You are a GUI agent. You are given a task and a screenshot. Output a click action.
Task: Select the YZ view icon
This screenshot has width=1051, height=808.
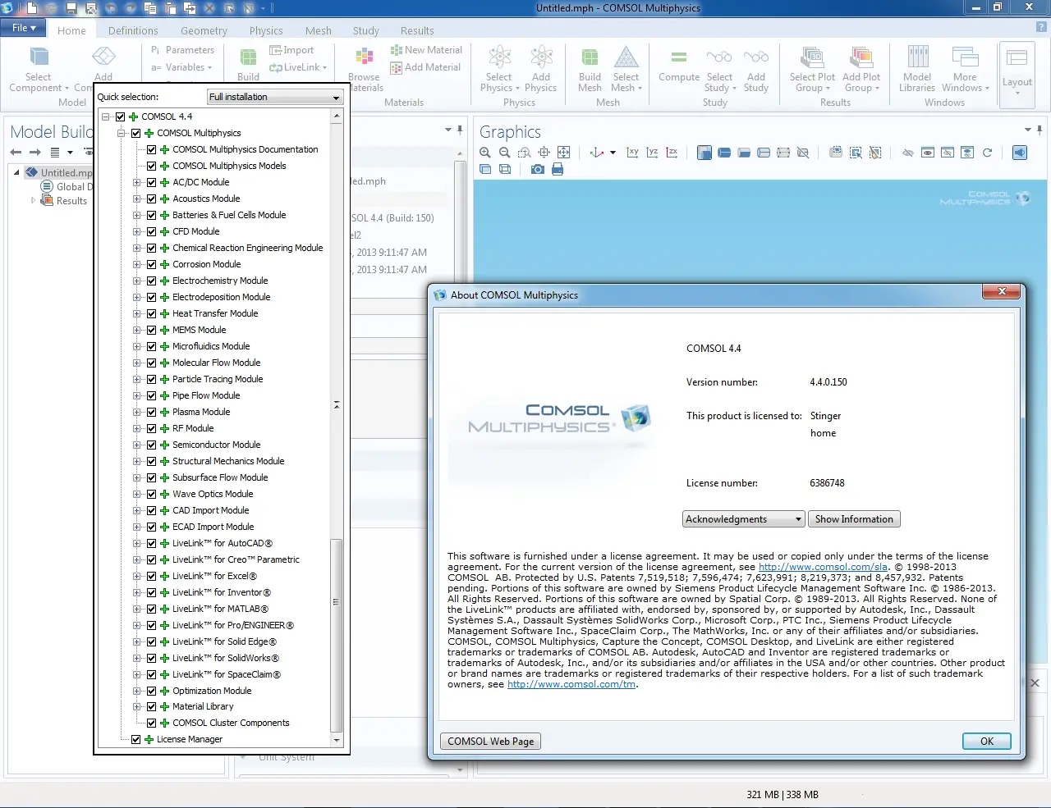click(652, 153)
